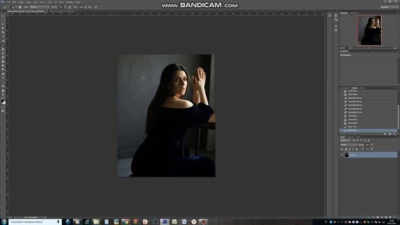Select the Move tool
This screenshot has width=400, height=225.
coord(3,16)
